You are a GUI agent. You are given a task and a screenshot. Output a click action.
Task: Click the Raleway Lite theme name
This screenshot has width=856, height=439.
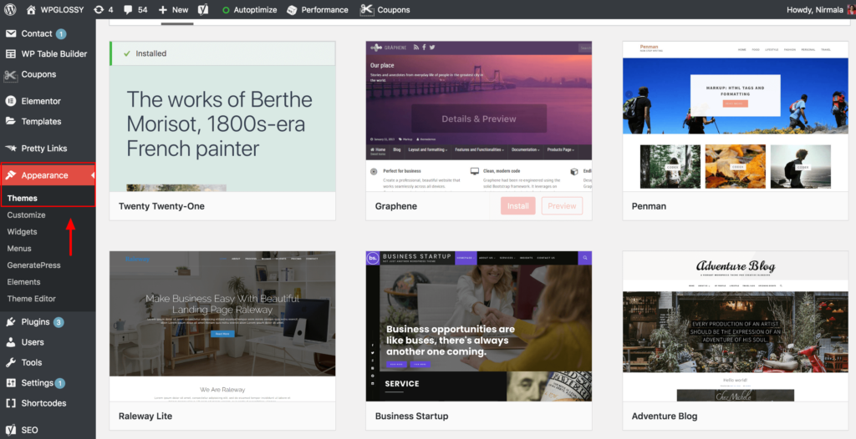[x=145, y=416]
